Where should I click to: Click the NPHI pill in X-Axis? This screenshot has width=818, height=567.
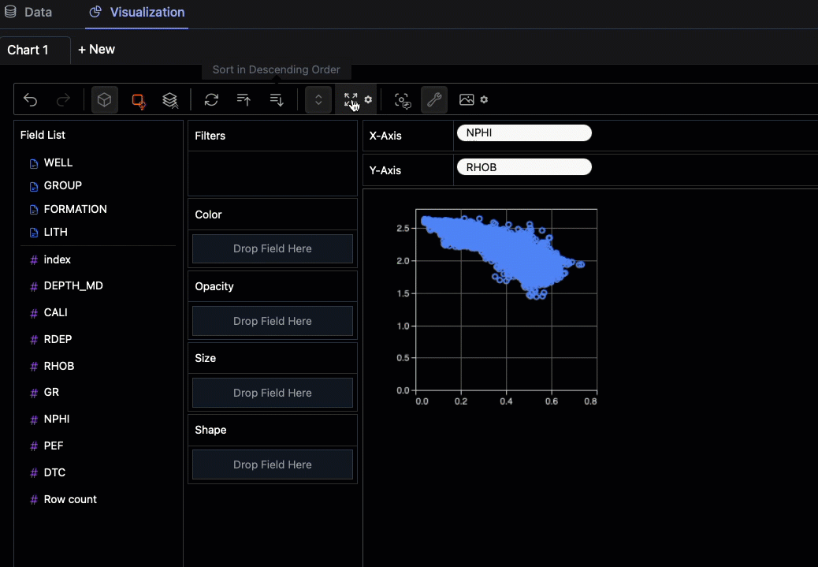524,133
